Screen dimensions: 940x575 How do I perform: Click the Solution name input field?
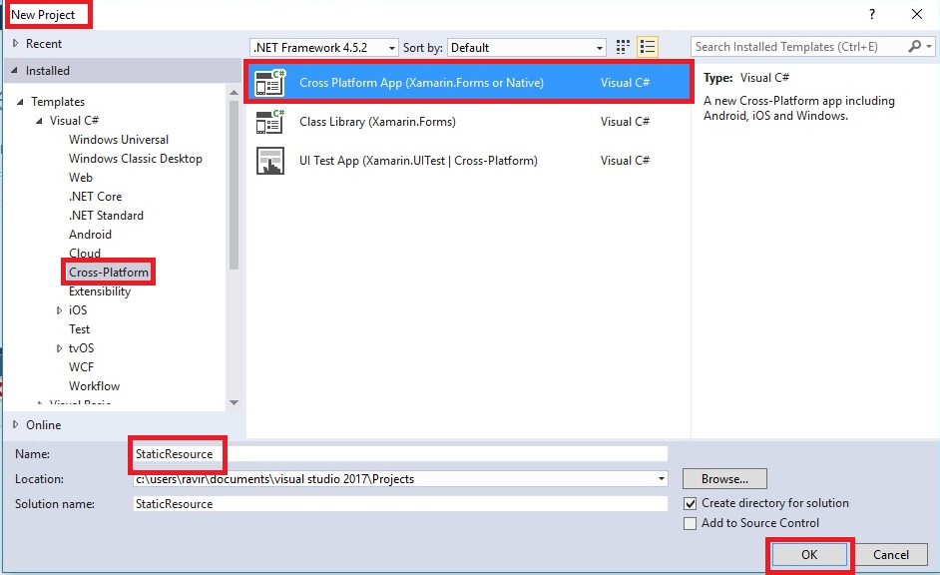pyautogui.click(x=400, y=504)
